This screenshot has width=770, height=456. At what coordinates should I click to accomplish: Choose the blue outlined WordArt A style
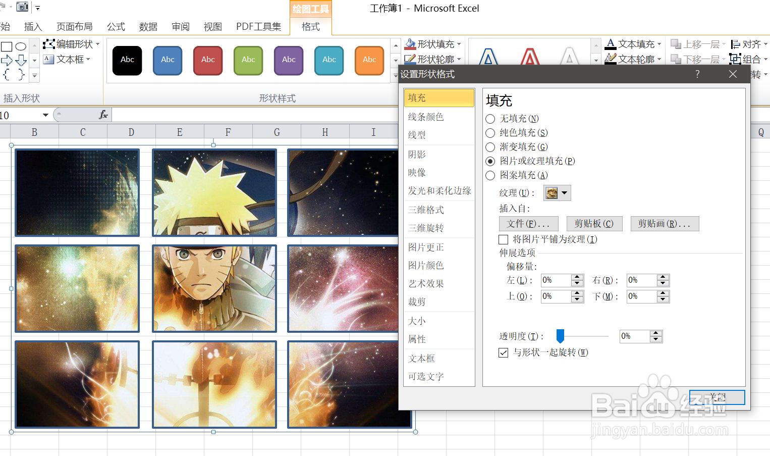488,57
